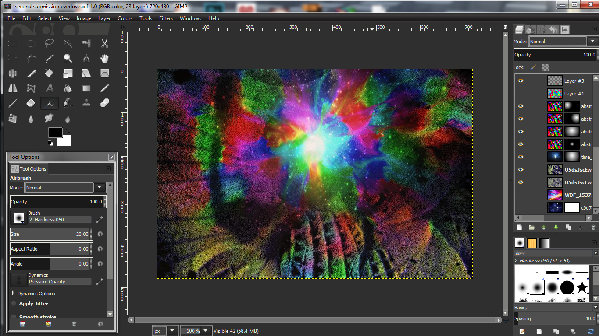The height and width of the screenshot is (336, 599).
Task: Open the Select menu
Action: (x=45, y=18)
